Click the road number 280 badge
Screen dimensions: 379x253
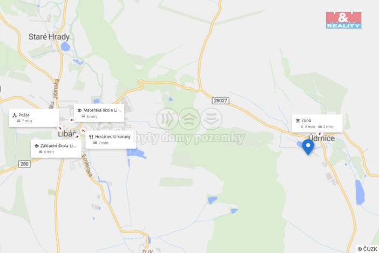pyautogui.click(x=24, y=164)
